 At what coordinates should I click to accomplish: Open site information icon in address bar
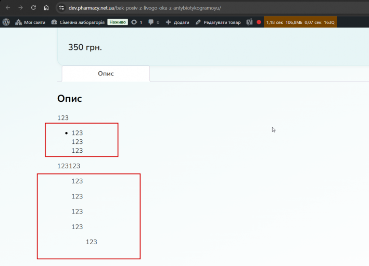click(61, 8)
